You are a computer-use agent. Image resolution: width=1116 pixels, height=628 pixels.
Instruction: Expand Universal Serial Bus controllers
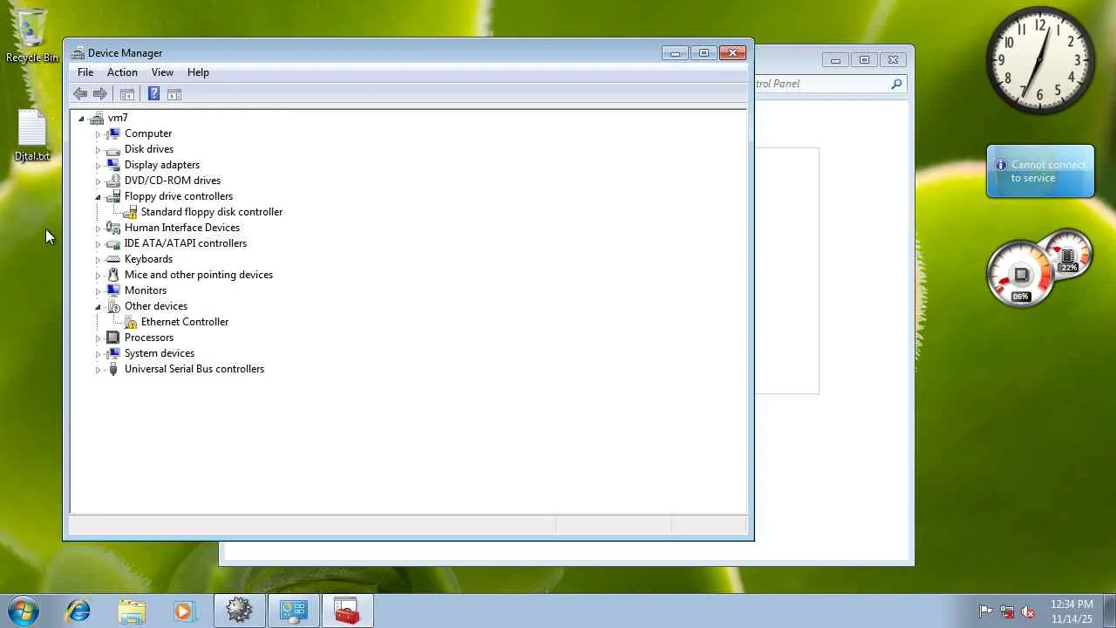98,370
